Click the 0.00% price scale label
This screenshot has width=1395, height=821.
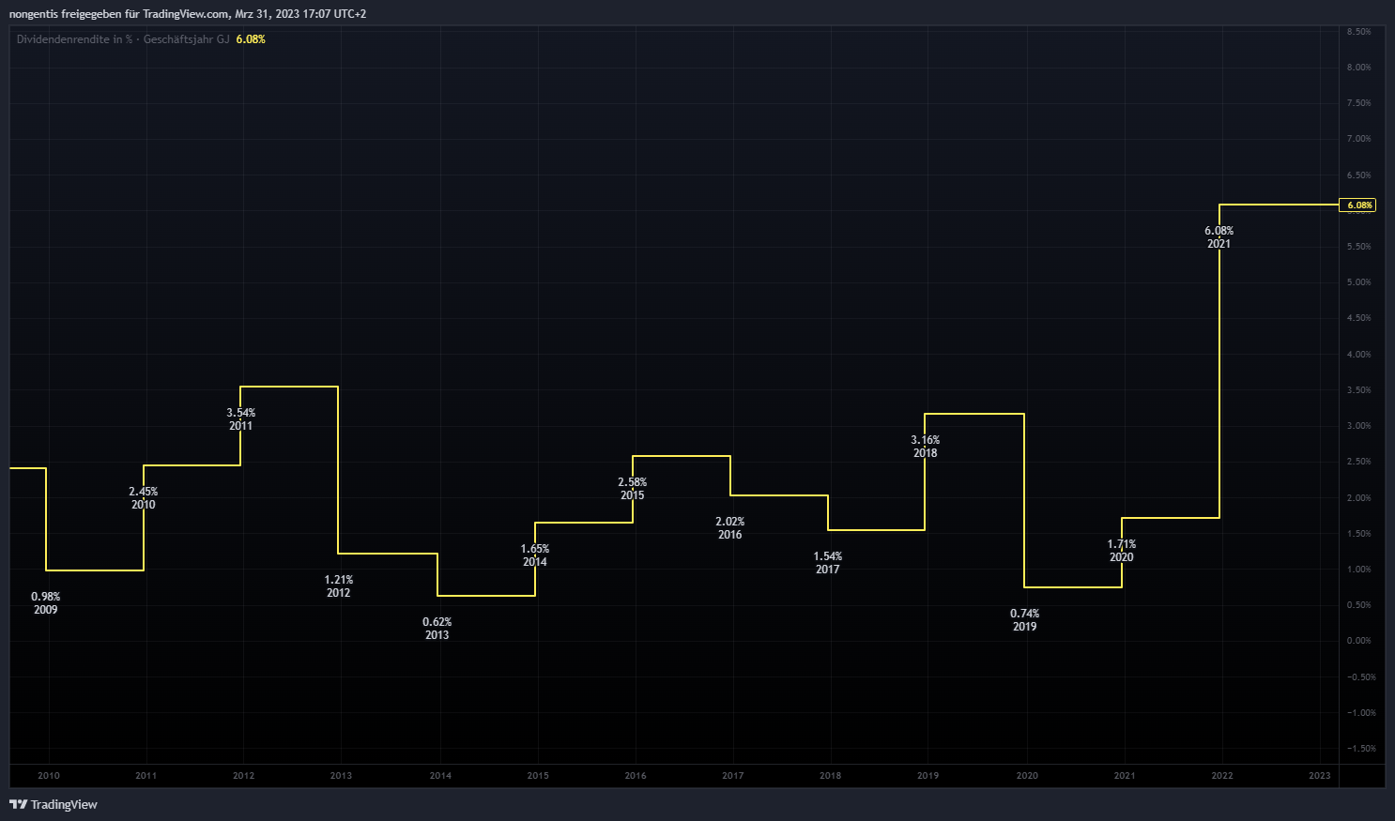pos(1358,641)
